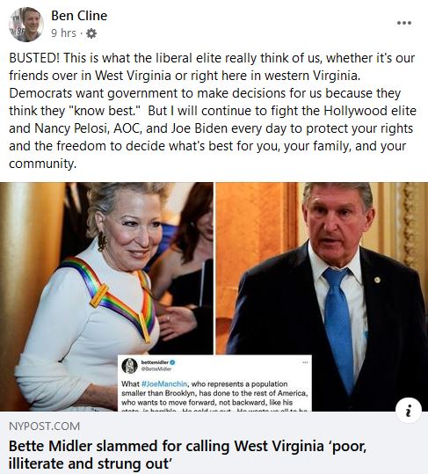Open the post options three-dots menu

click(404, 23)
